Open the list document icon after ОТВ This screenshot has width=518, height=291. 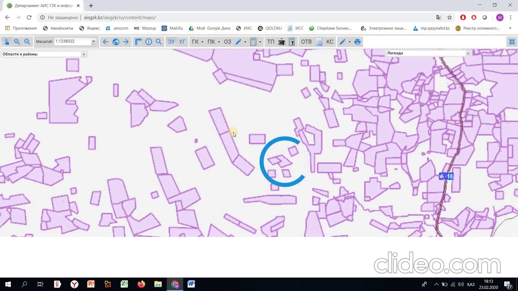click(x=319, y=42)
